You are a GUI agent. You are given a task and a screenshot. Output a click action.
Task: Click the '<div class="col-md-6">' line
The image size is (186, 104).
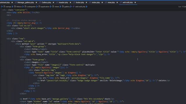(23, 41)
